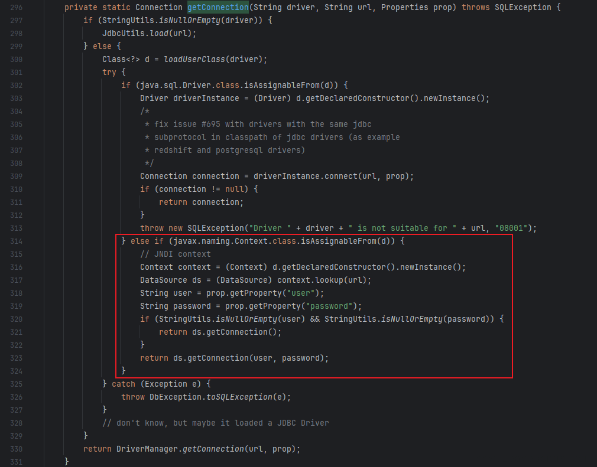The width and height of the screenshot is (597, 467).
Task: Click the "user" string literal in getProperty
Action: click(x=306, y=293)
